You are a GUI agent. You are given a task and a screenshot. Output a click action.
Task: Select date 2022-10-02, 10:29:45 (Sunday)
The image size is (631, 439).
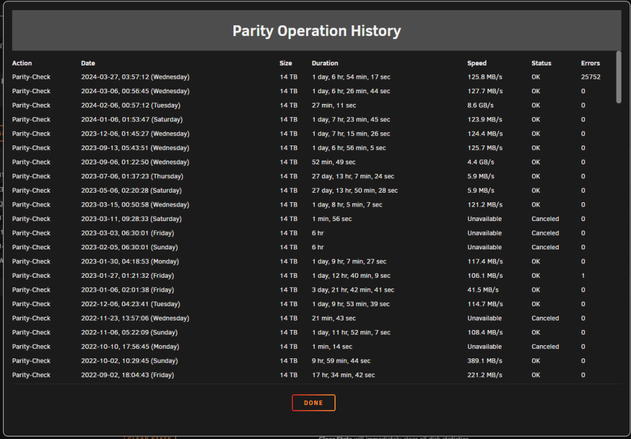[129, 361]
